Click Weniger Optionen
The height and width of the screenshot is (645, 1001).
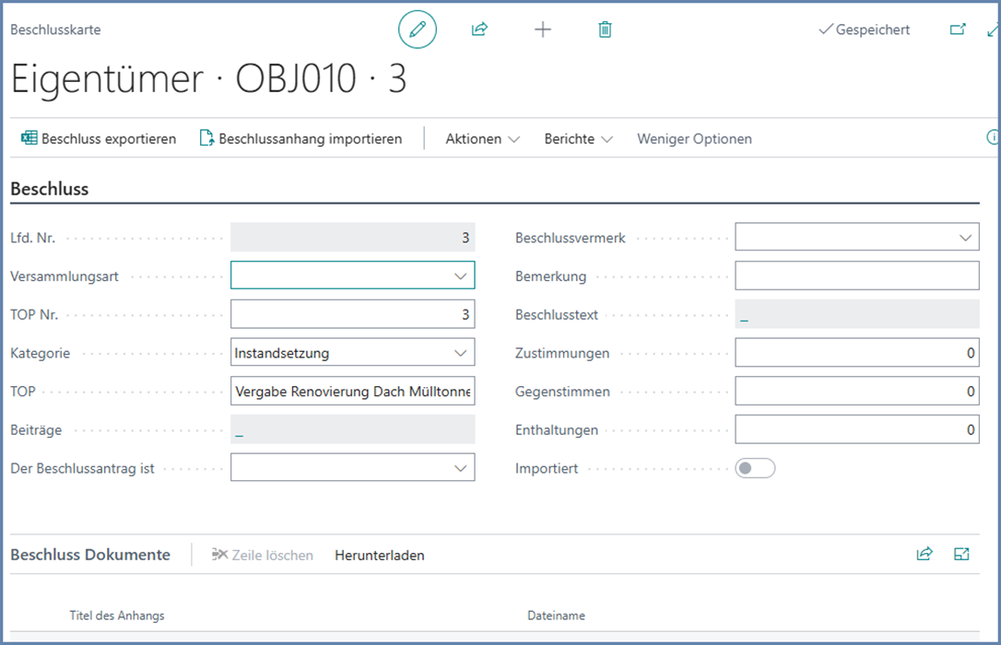tap(694, 139)
